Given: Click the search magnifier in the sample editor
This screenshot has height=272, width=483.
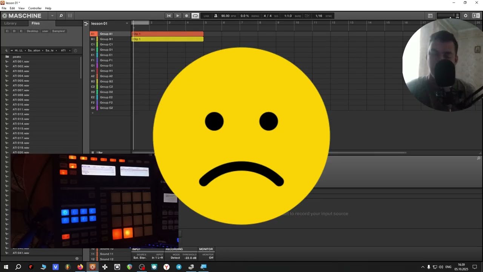Looking at the screenshot, I should (x=478, y=158).
